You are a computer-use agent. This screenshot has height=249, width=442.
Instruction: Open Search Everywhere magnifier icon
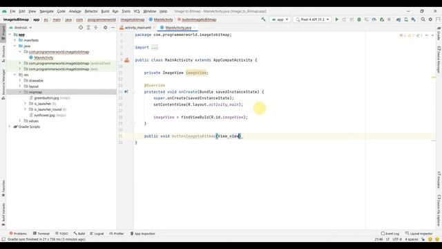pyautogui.click(x=423, y=19)
